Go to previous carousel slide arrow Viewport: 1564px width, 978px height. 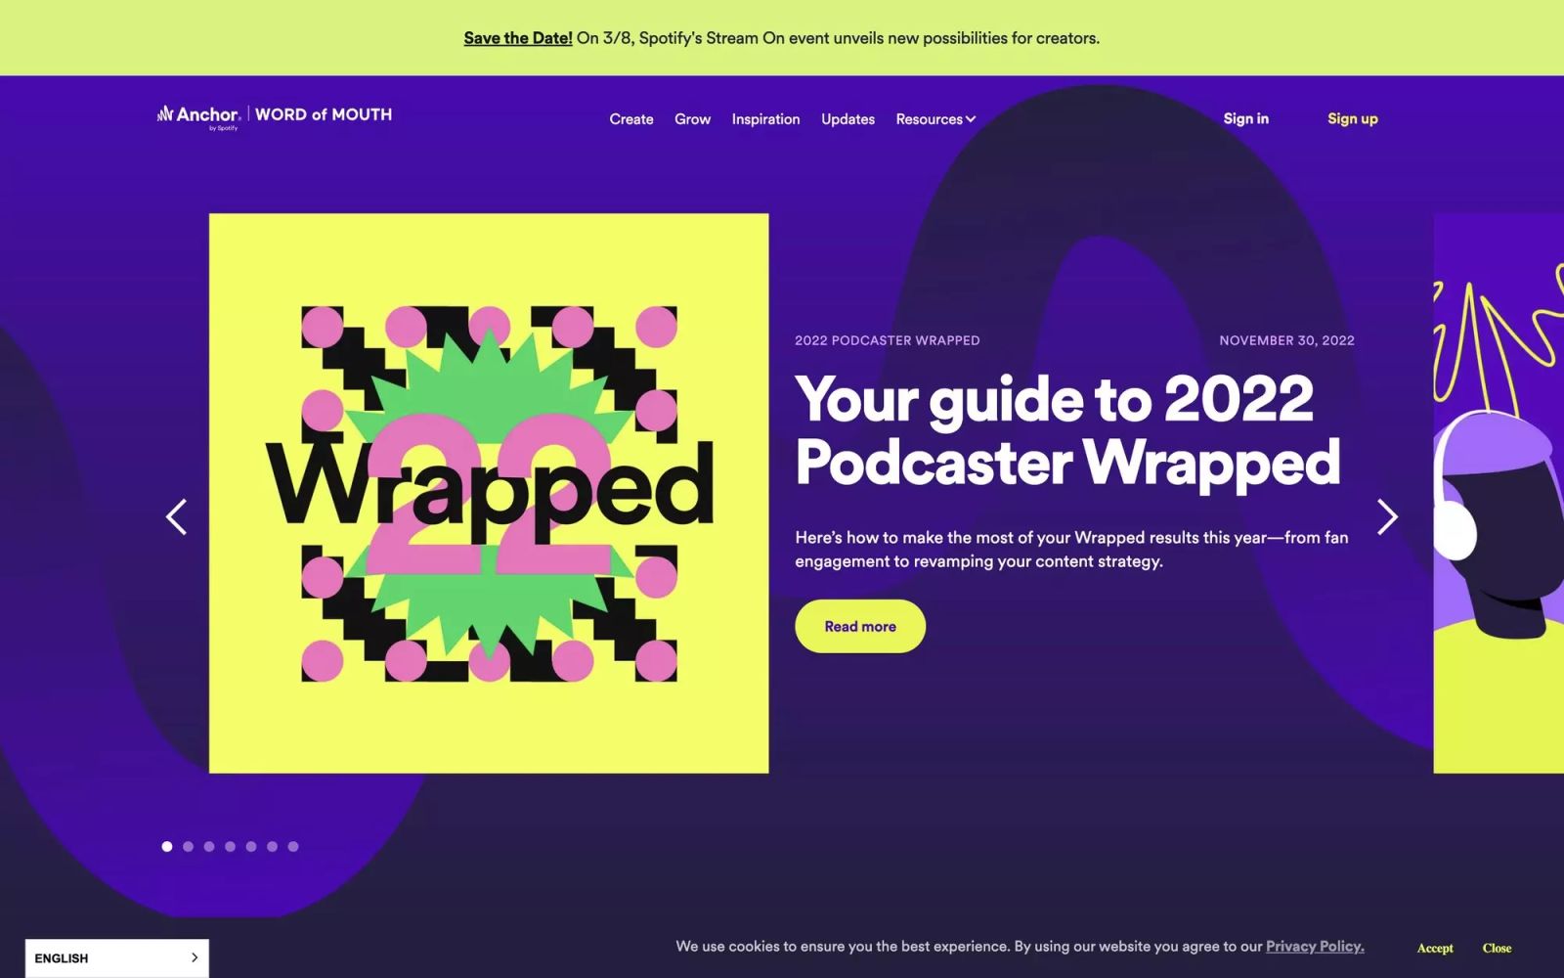[x=176, y=517]
